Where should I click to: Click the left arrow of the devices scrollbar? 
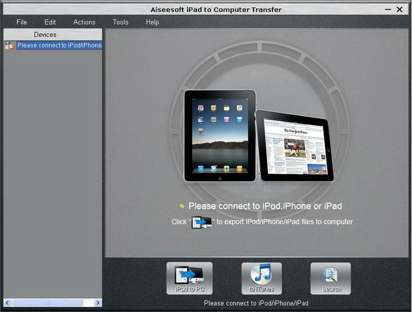(x=7, y=303)
